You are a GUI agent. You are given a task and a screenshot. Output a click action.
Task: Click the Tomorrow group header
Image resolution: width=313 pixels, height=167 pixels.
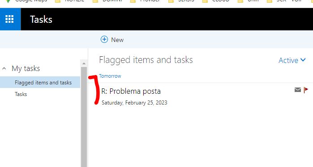pyautogui.click(x=110, y=76)
